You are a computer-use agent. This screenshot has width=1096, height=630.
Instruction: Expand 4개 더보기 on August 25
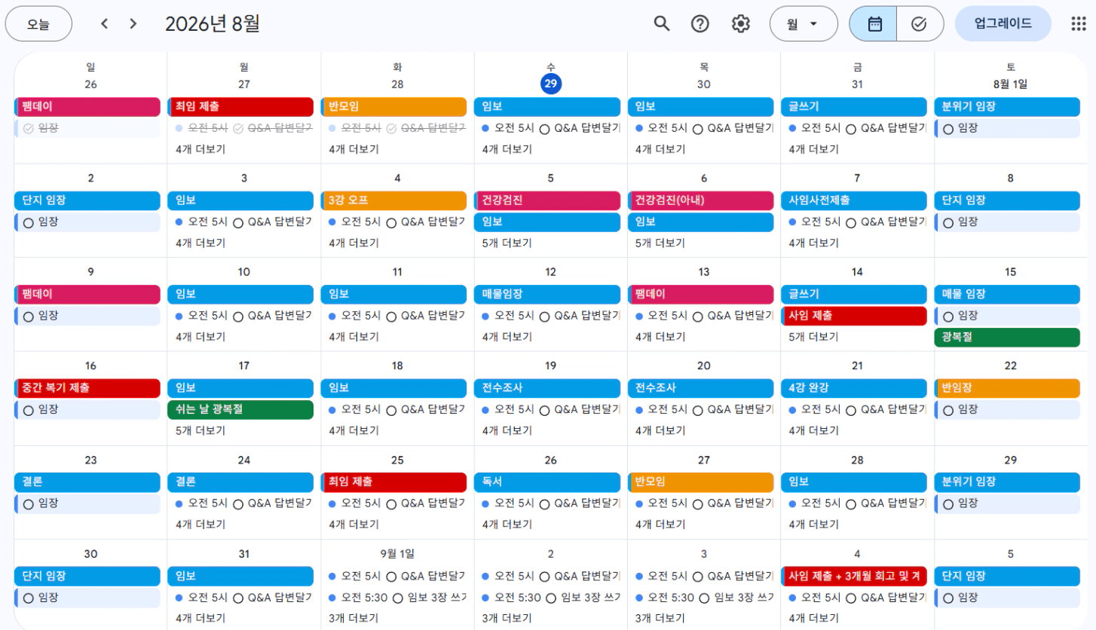354,524
